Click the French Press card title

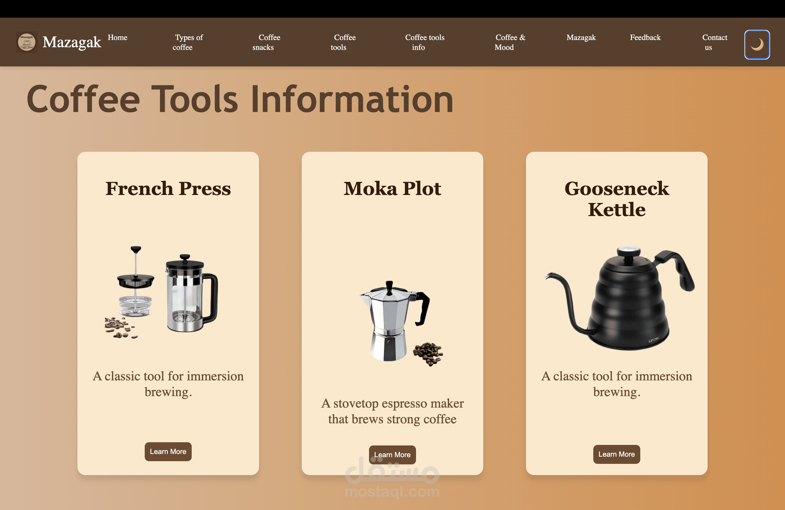(168, 189)
